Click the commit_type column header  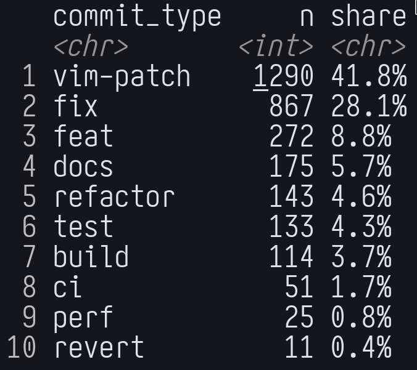(x=137, y=17)
